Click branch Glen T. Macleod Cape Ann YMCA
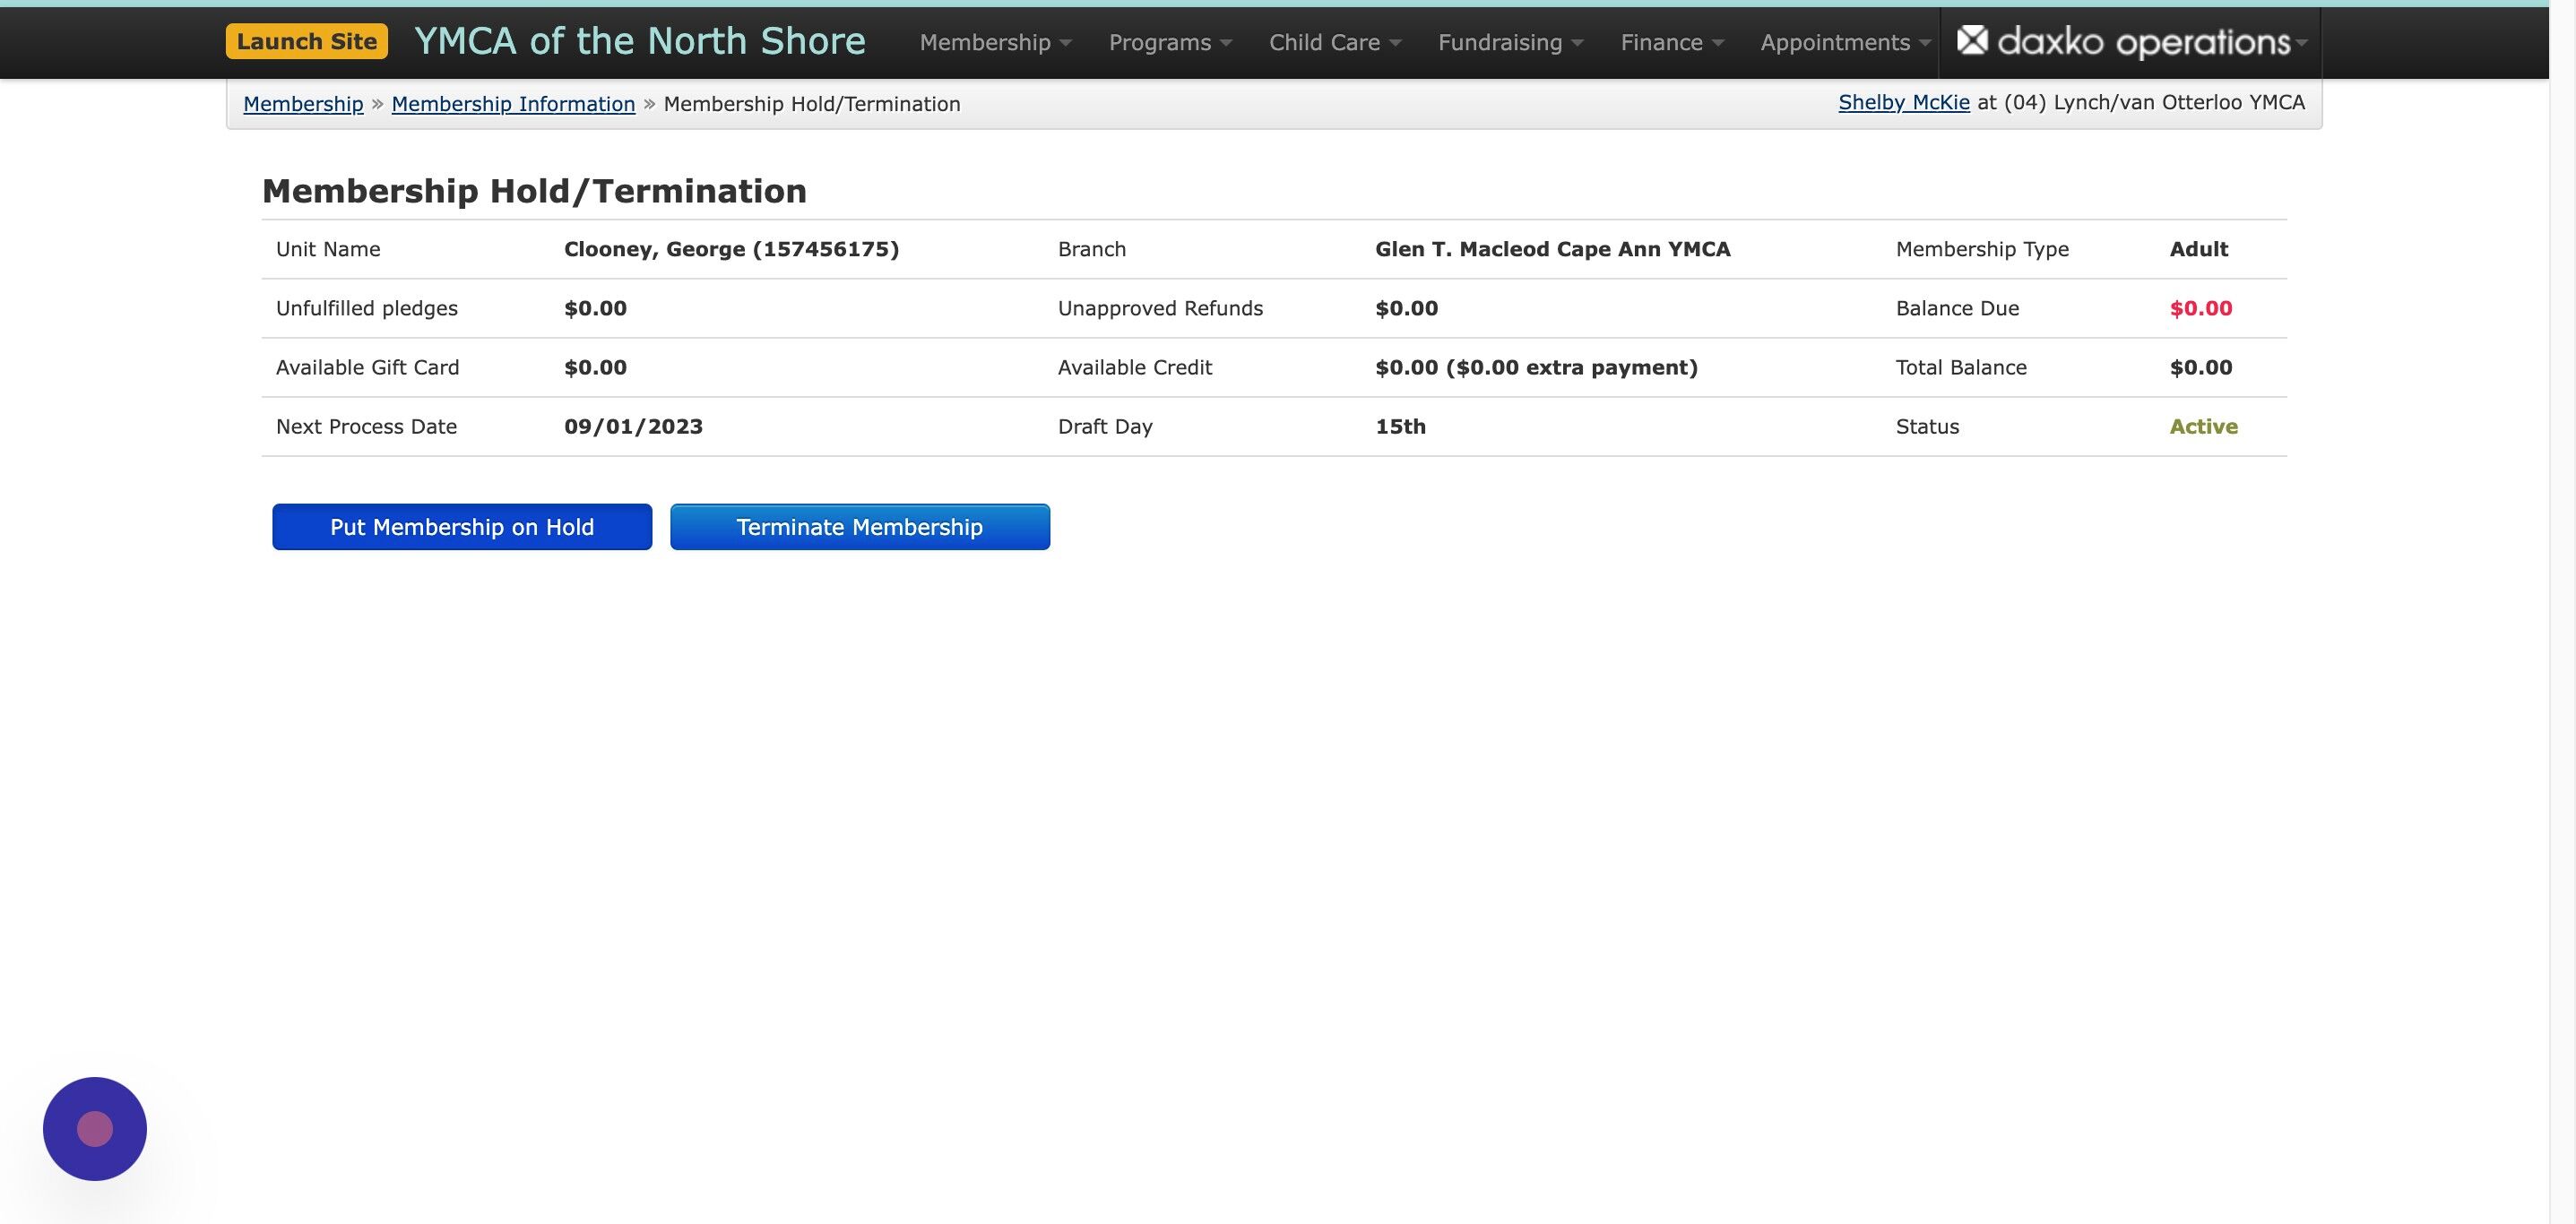Image resolution: width=2576 pixels, height=1224 pixels. click(x=1552, y=249)
